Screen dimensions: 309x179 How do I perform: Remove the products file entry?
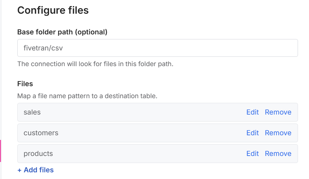tap(278, 154)
